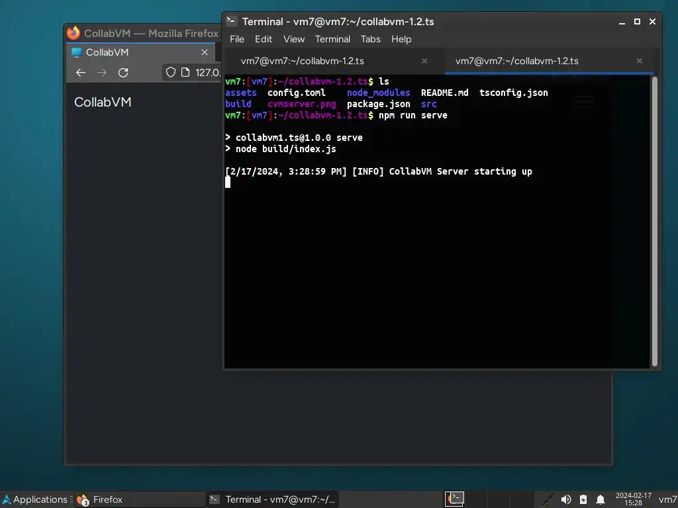
Task: Open the Help menu in Terminal
Action: (401, 39)
